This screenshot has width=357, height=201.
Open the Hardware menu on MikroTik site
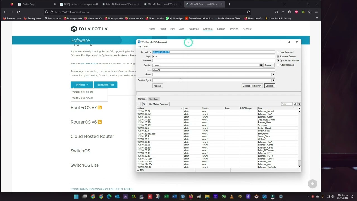194,29
